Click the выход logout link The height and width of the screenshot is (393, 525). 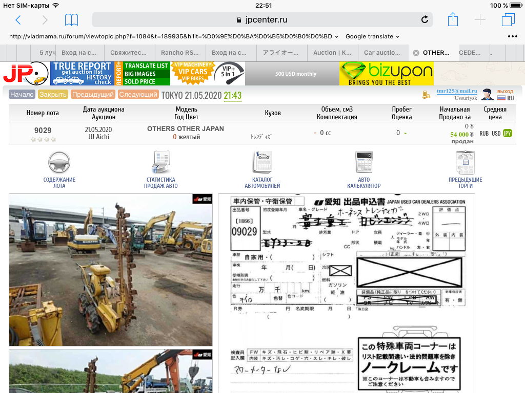click(505, 91)
